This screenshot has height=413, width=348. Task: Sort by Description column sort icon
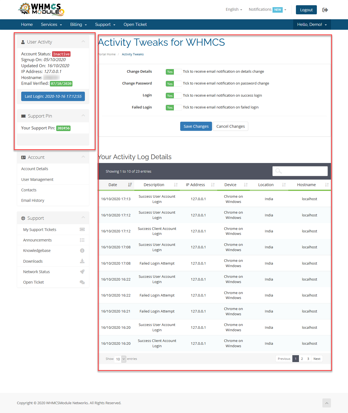[176, 185]
